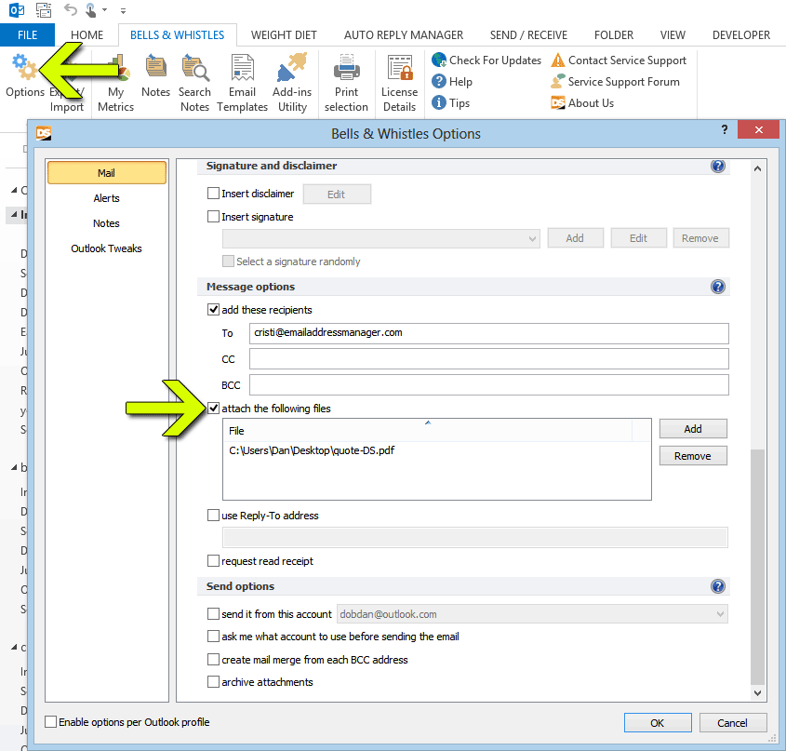This screenshot has width=786, height=751.
Task: View License Details
Action: click(399, 79)
